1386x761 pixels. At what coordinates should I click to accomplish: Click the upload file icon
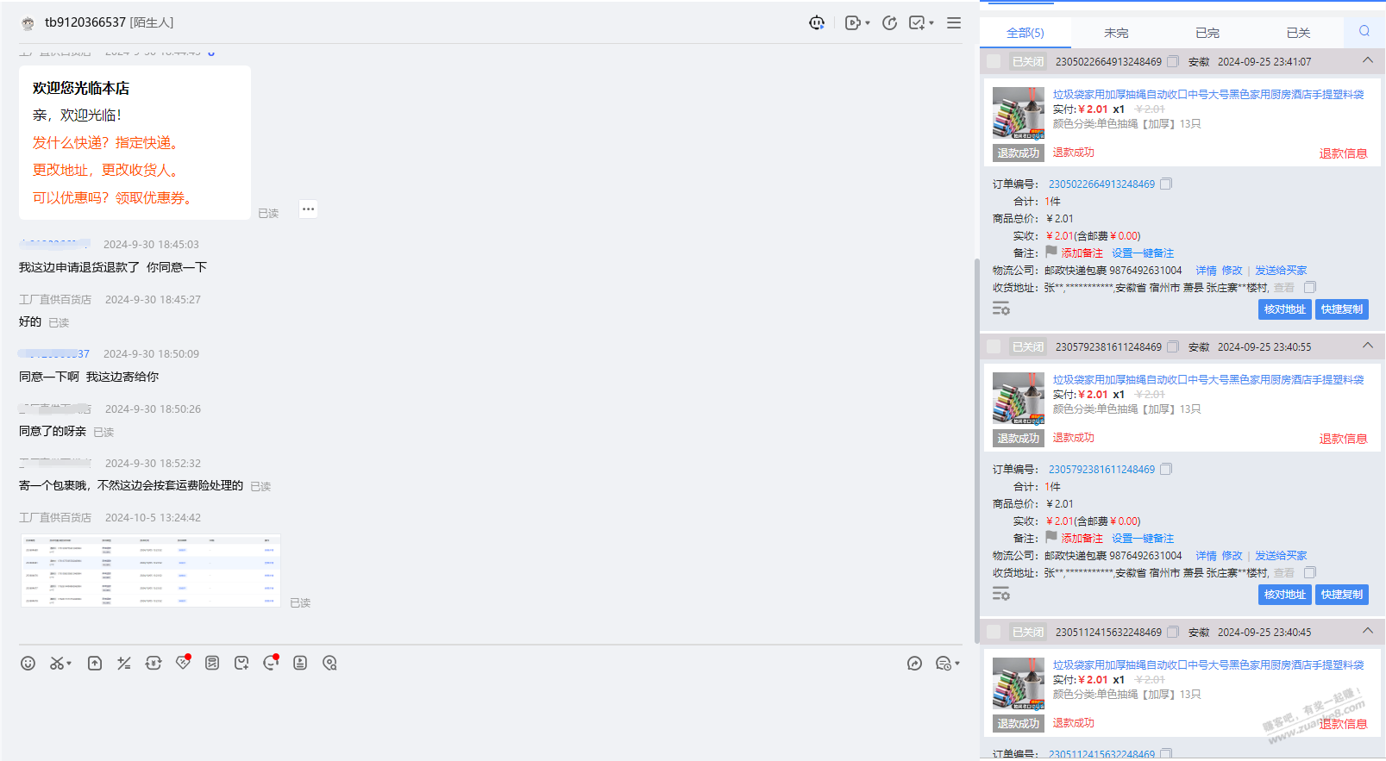click(95, 663)
